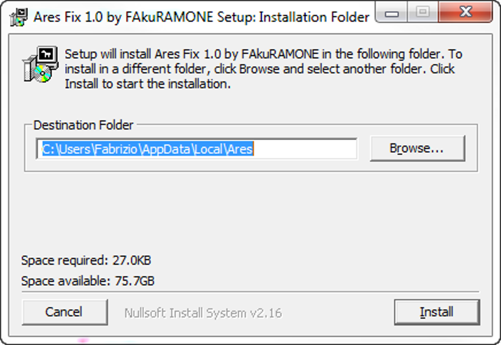Click the window title text 'Installation Folder'

[x=314, y=17]
